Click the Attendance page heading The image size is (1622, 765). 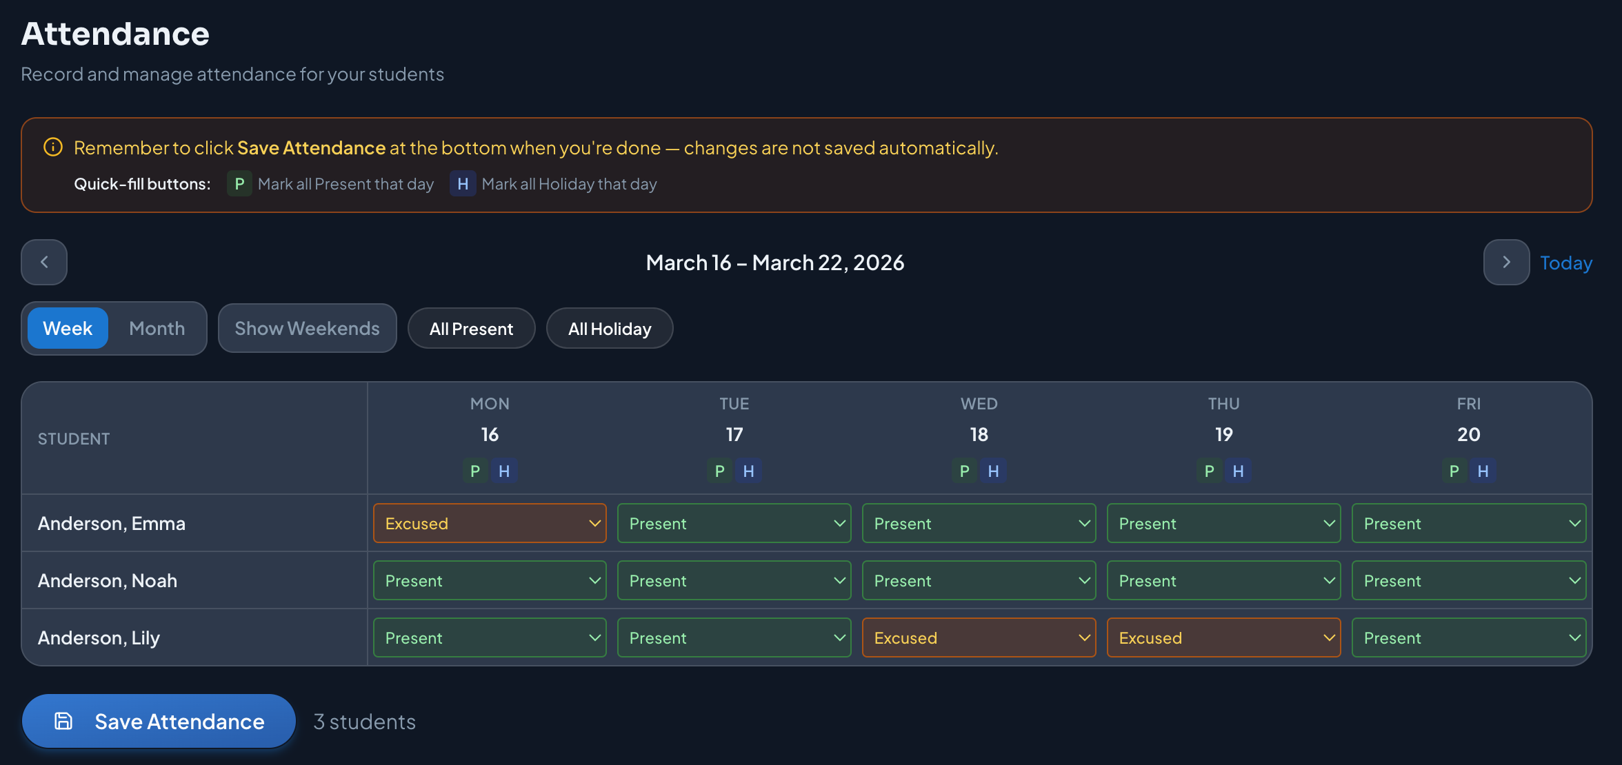point(115,34)
